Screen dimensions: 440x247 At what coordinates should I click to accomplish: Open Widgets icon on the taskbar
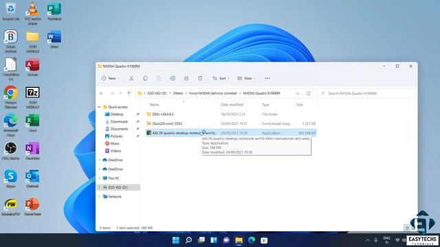click(214, 240)
